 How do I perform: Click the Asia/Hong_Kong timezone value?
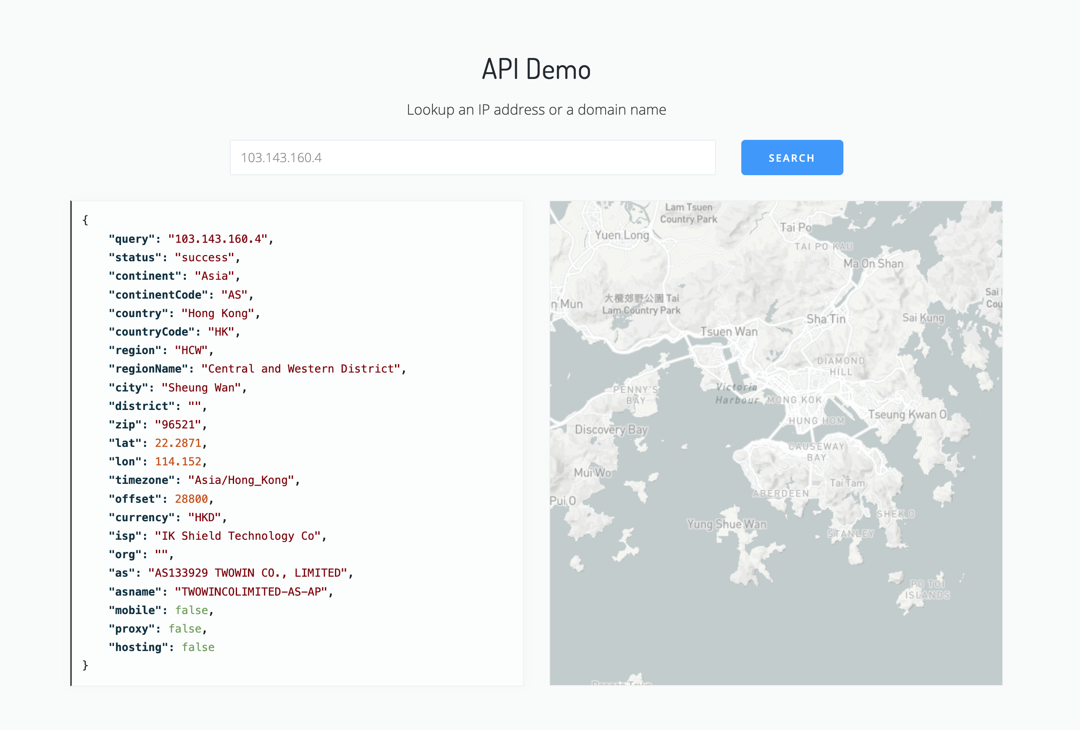coord(241,480)
